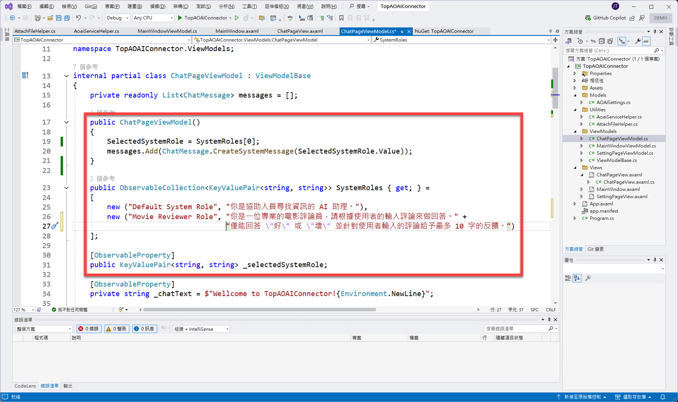The height and width of the screenshot is (402, 678).
Task: Save all files icon
Action: coord(67,18)
